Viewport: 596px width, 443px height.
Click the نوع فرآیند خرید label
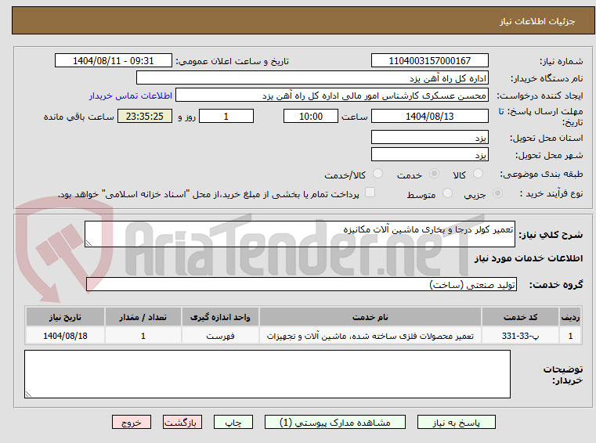click(551, 193)
